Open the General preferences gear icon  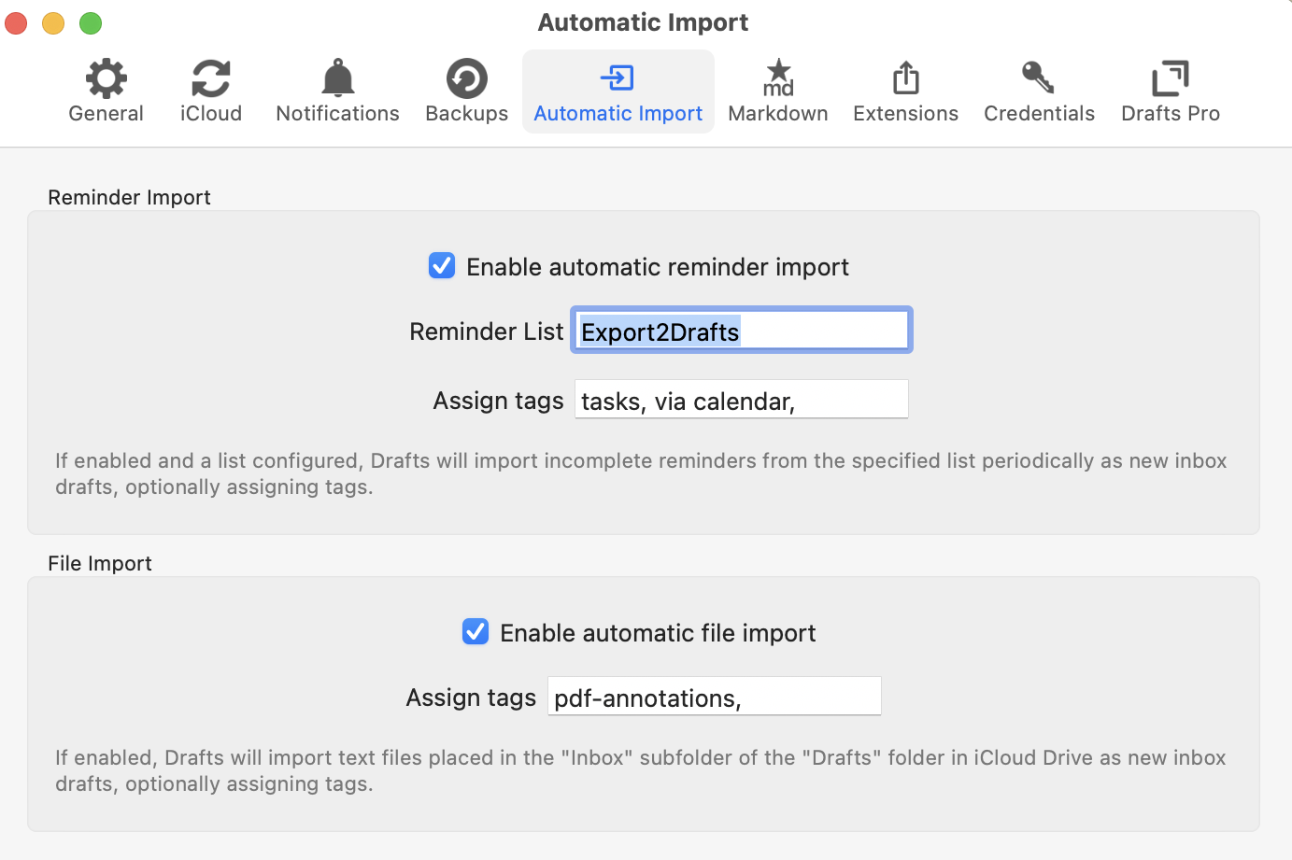(x=106, y=78)
